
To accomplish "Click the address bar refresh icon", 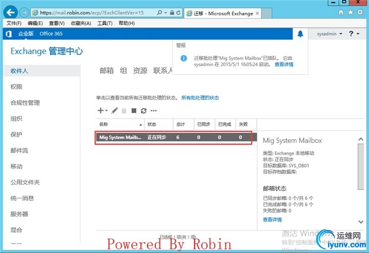I will (x=179, y=13).
